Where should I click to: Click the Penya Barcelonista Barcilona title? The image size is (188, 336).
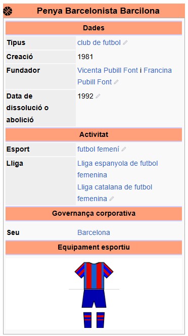tap(98, 11)
